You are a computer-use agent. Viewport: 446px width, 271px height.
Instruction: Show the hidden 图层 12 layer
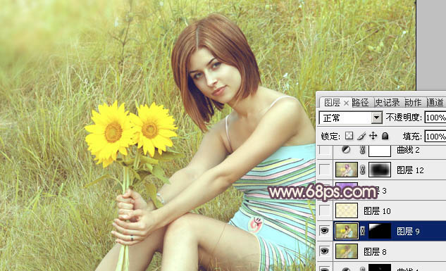[324, 170]
